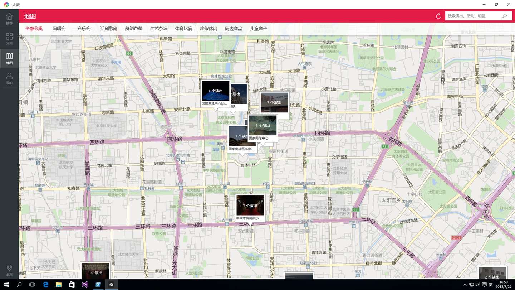515x290 pixels.
Task: Select the 全部分类 tab
Action: [x=34, y=29]
